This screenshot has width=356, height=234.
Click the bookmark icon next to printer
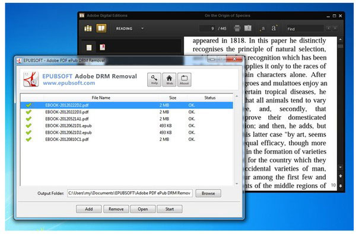(x=247, y=28)
